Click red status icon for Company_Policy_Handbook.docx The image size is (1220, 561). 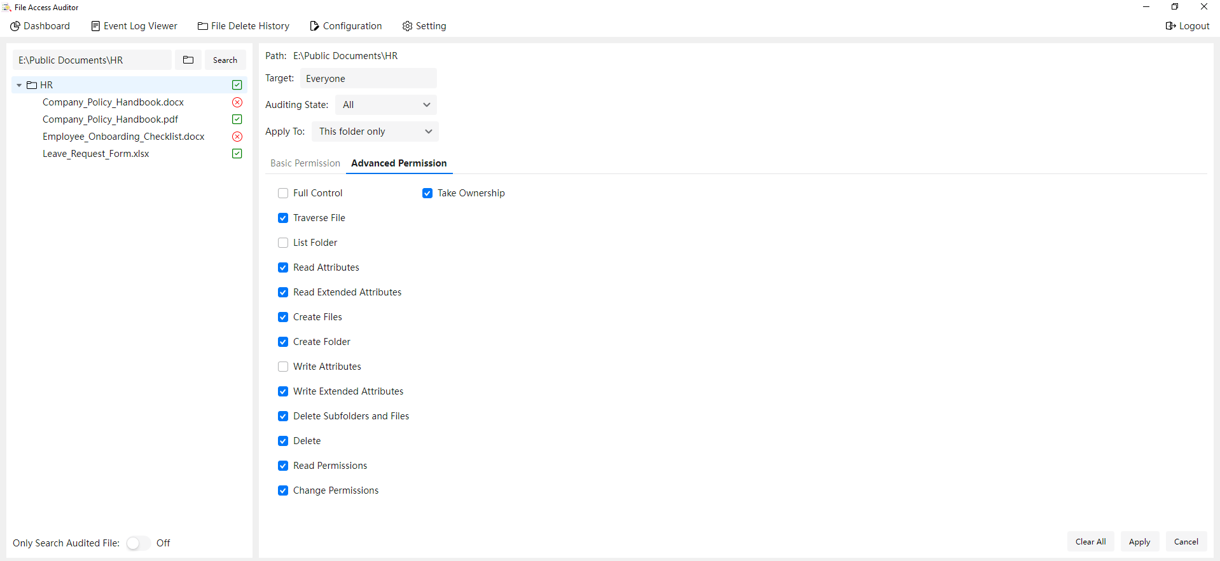pos(237,102)
